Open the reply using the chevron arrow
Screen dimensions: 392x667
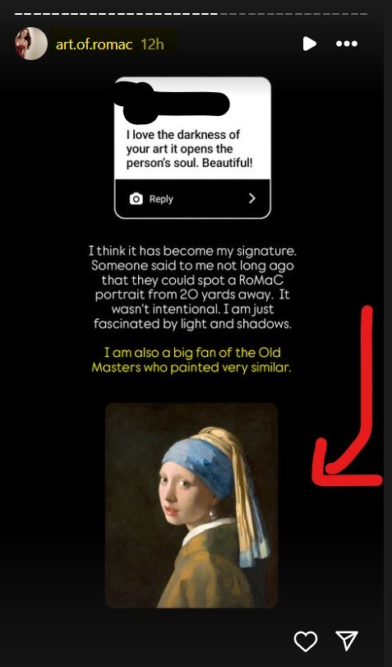coord(252,198)
